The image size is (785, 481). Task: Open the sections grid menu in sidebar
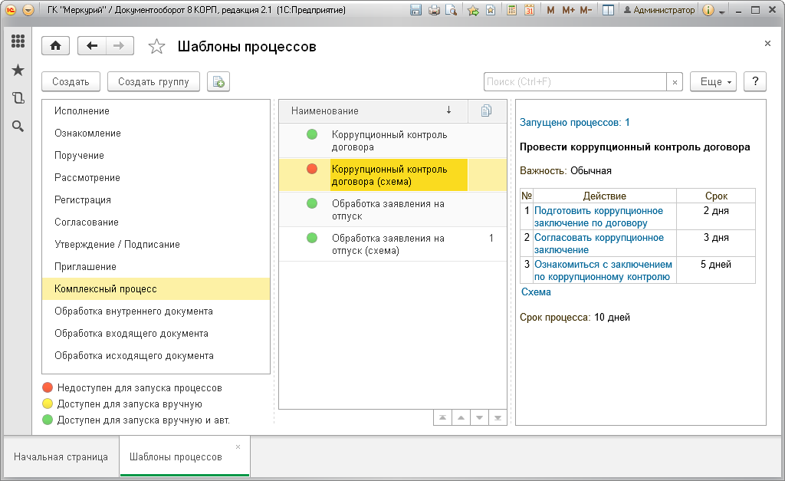tap(18, 41)
